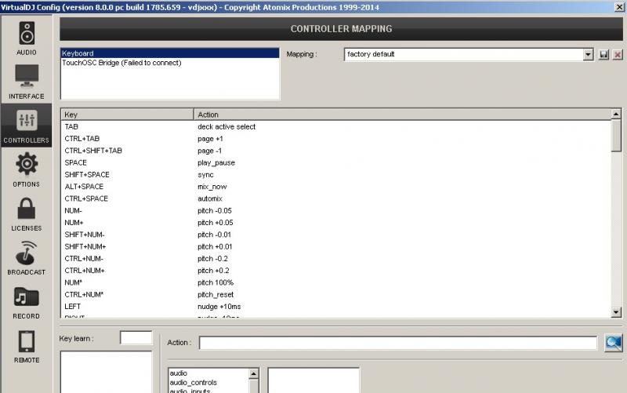This screenshot has height=393, width=627.
Task: Select the NUM* key row
Action: coord(336,282)
